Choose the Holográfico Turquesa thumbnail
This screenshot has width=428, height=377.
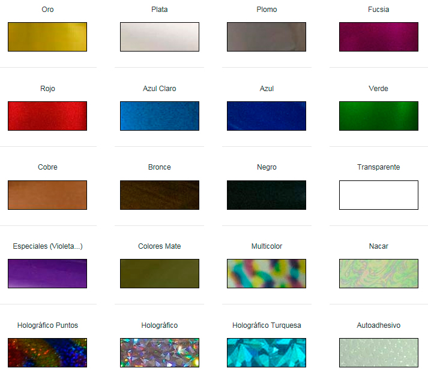tap(267, 353)
